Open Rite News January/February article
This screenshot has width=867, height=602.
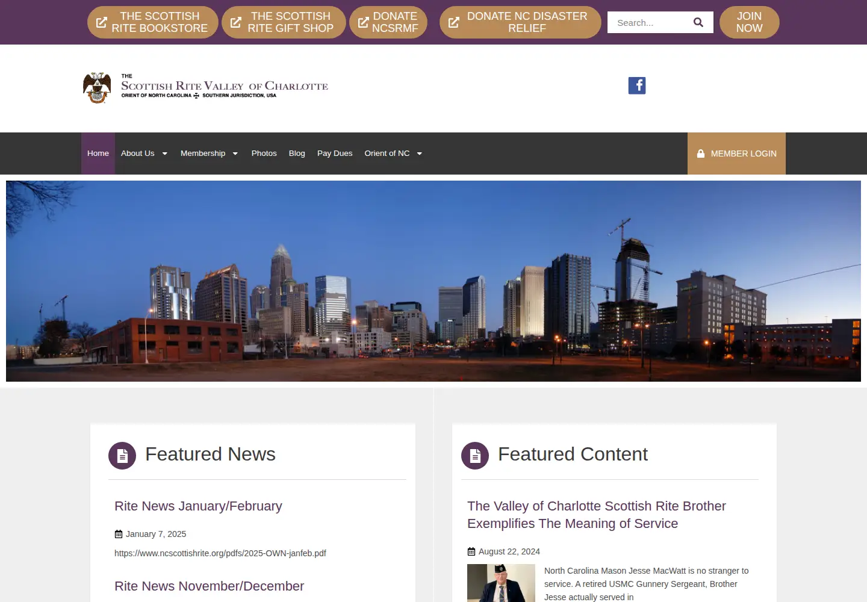[198, 506]
